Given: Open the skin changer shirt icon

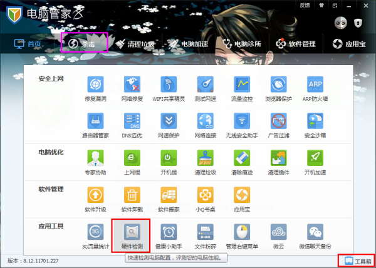Looking at the screenshot, I should click(x=321, y=6).
